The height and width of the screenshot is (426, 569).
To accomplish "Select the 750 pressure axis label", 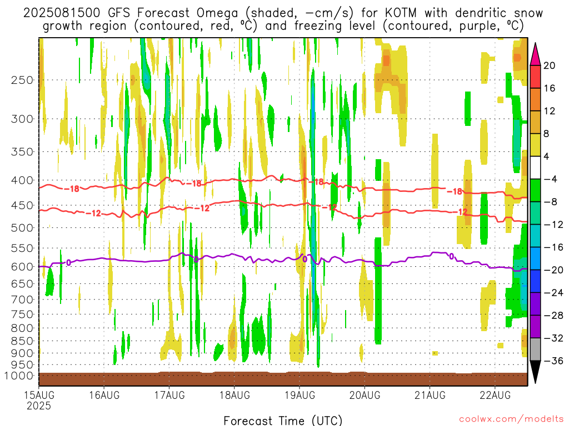I will tap(22, 315).
